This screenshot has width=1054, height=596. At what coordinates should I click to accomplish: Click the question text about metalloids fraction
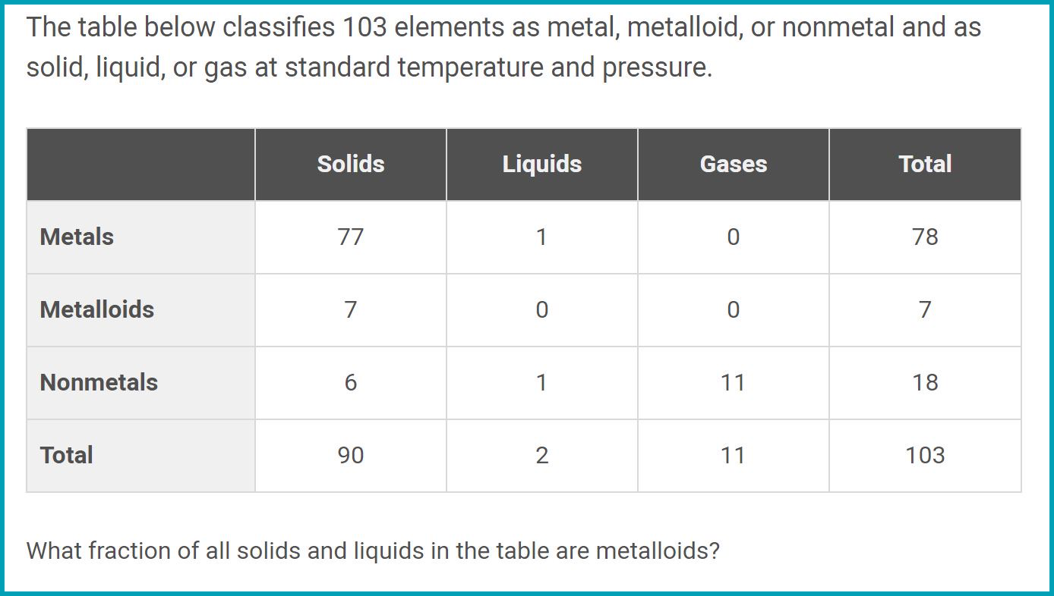pyautogui.click(x=373, y=550)
